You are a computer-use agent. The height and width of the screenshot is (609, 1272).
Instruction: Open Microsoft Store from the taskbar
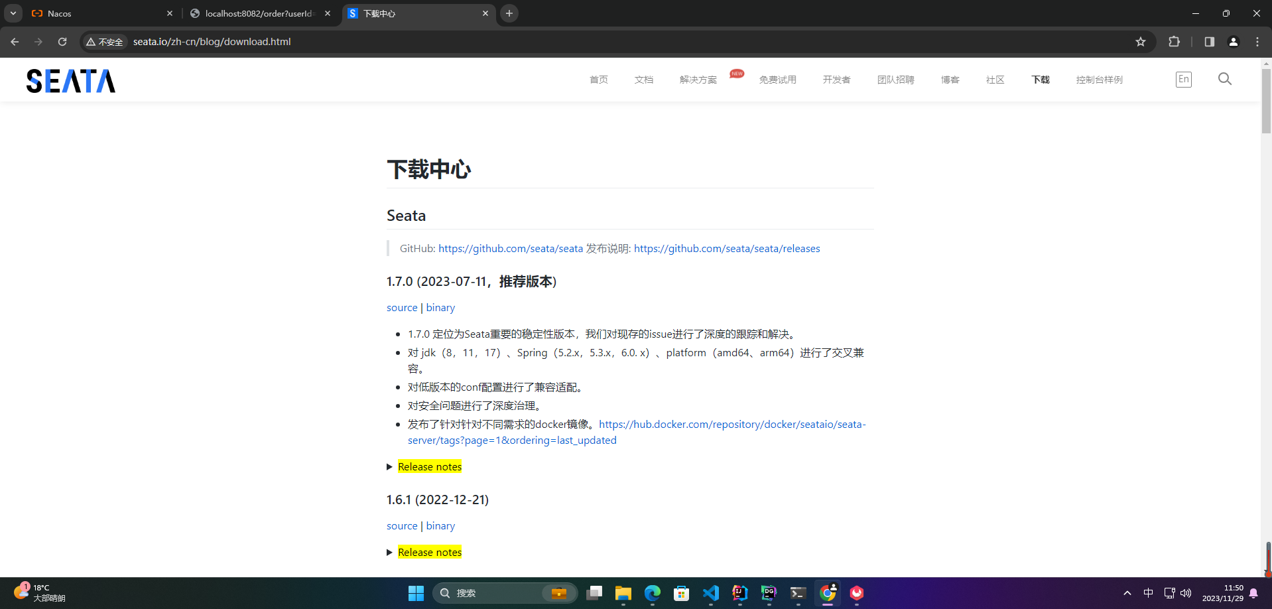pos(682,593)
